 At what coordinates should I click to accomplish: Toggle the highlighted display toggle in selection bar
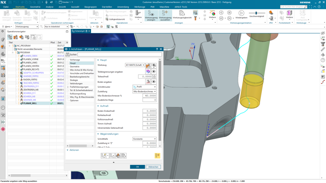(x=108, y=27)
